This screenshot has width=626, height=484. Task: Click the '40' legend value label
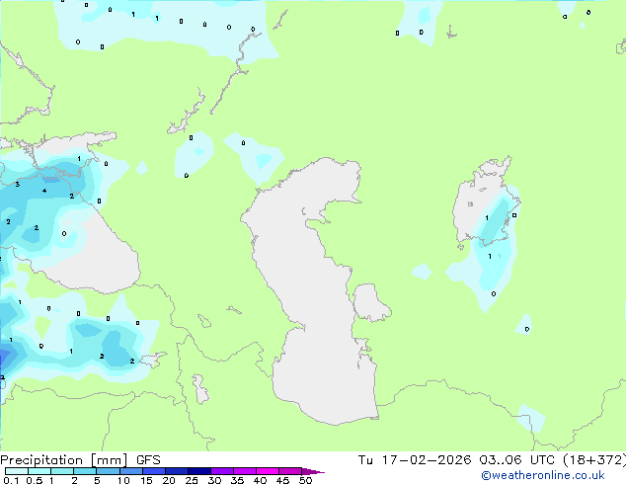pyautogui.click(x=260, y=480)
